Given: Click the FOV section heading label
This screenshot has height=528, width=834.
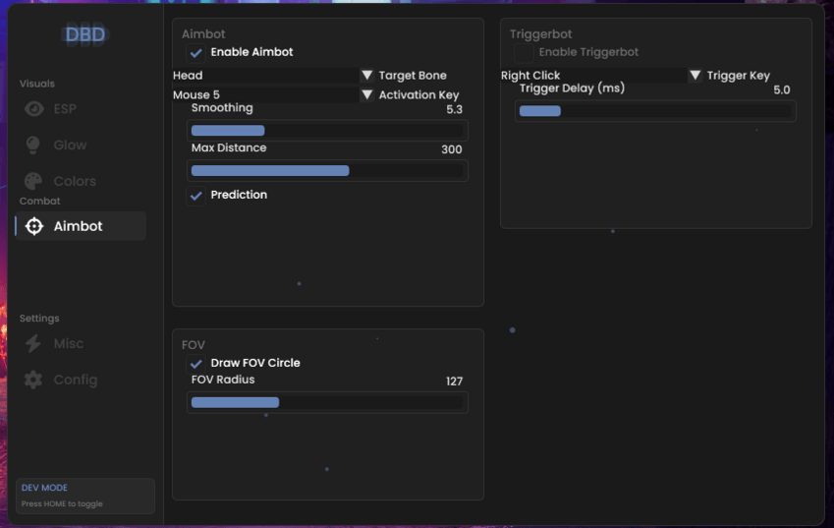Looking at the screenshot, I should click(x=194, y=345).
